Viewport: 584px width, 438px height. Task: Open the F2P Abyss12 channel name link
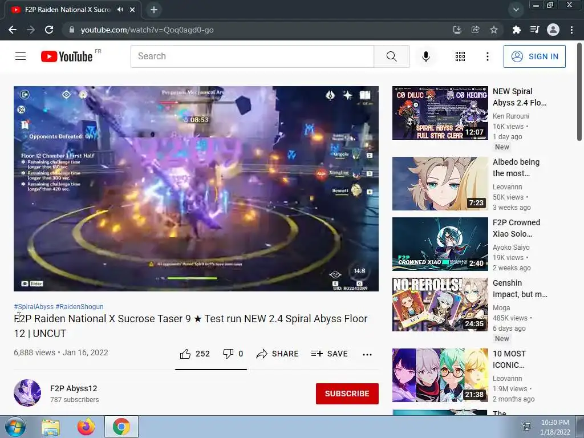(74, 388)
